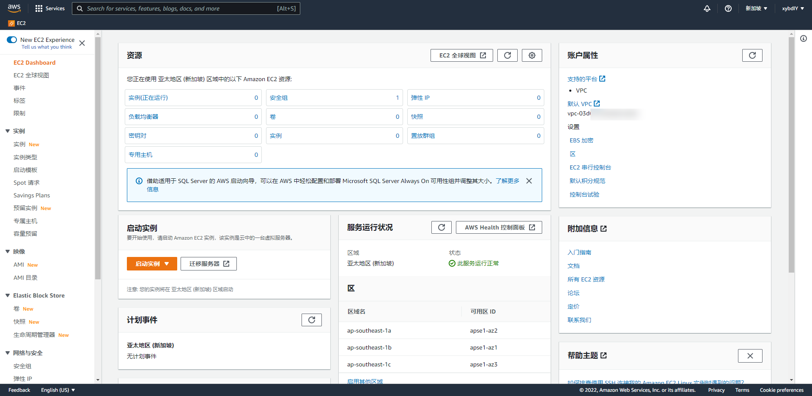The width and height of the screenshot is (812, 396).
Task: Open the 资源 panel settings gear
Action: pos(532,55)
